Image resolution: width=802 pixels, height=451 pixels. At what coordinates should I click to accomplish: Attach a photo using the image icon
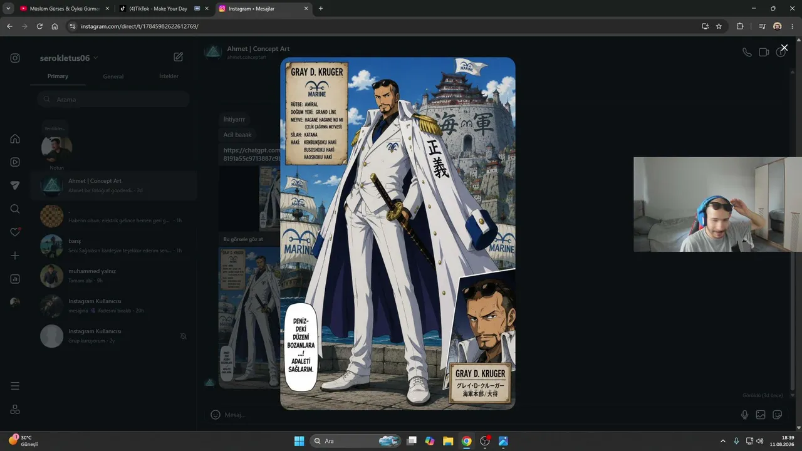coord(761,415)
